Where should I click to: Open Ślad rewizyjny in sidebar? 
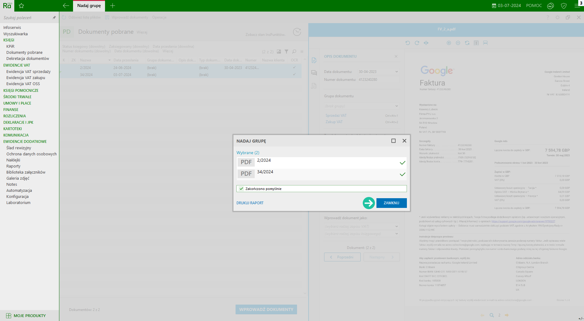[19, 148]
